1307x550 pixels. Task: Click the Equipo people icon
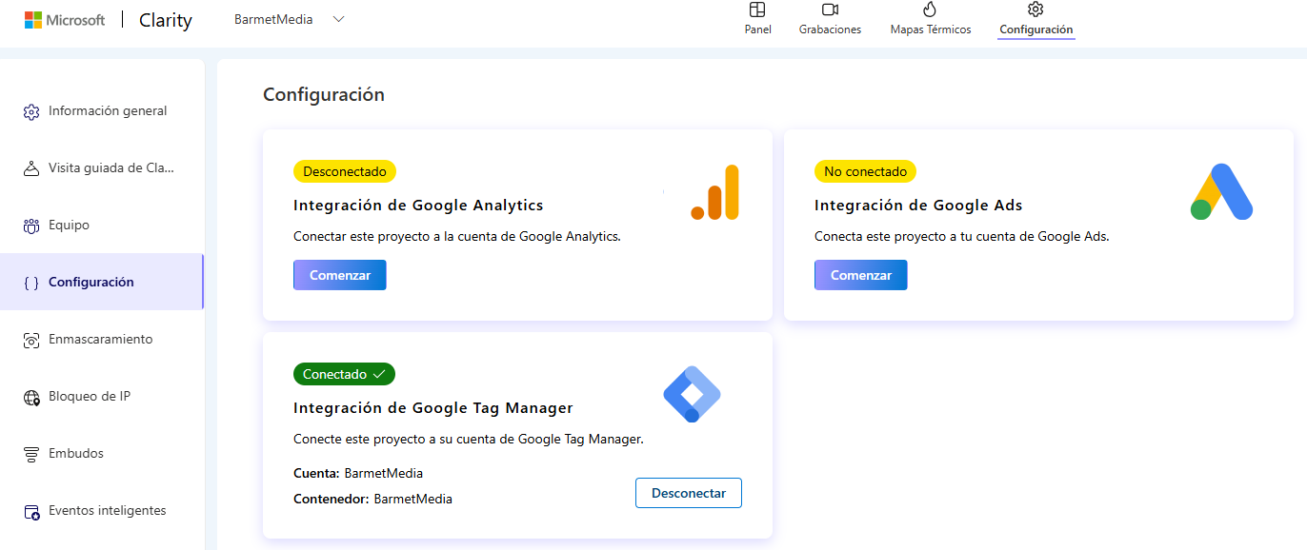click(x=31, y=226)
